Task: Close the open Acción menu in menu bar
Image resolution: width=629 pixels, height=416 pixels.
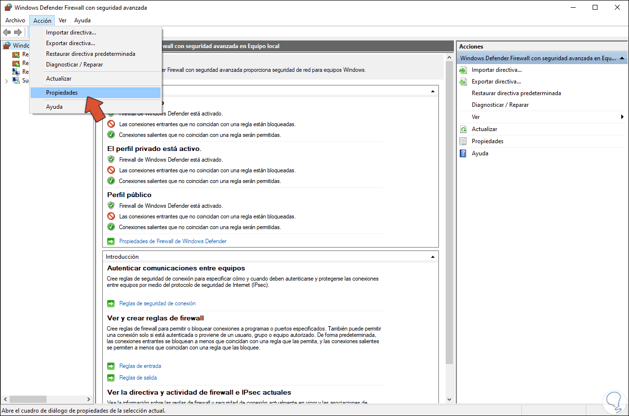Action: click(42, 20)
